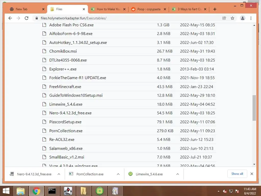
Task: Close the How to Make You tab
Action: (x=124, y=9)
